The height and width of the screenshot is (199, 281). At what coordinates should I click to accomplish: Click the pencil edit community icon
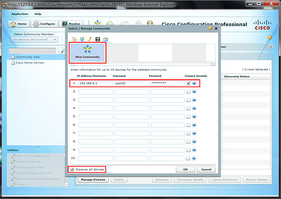(x=90, y=39)
